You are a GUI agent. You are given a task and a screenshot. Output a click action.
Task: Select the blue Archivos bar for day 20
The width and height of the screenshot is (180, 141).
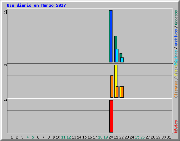point(111,36)
